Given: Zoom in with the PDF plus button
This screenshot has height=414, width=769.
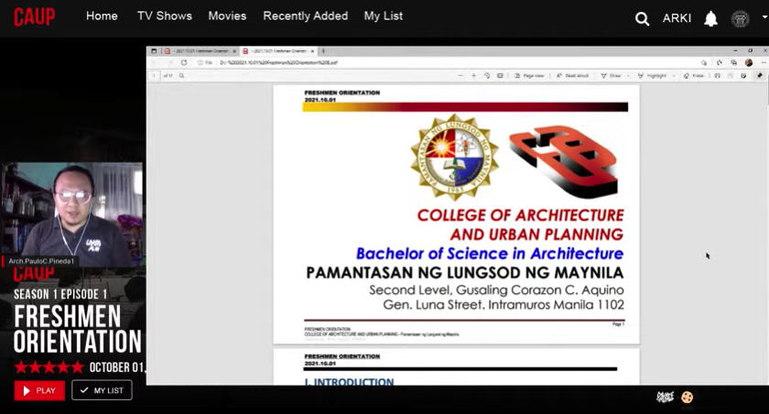Looking at the screenshot, I should point(474,75).
